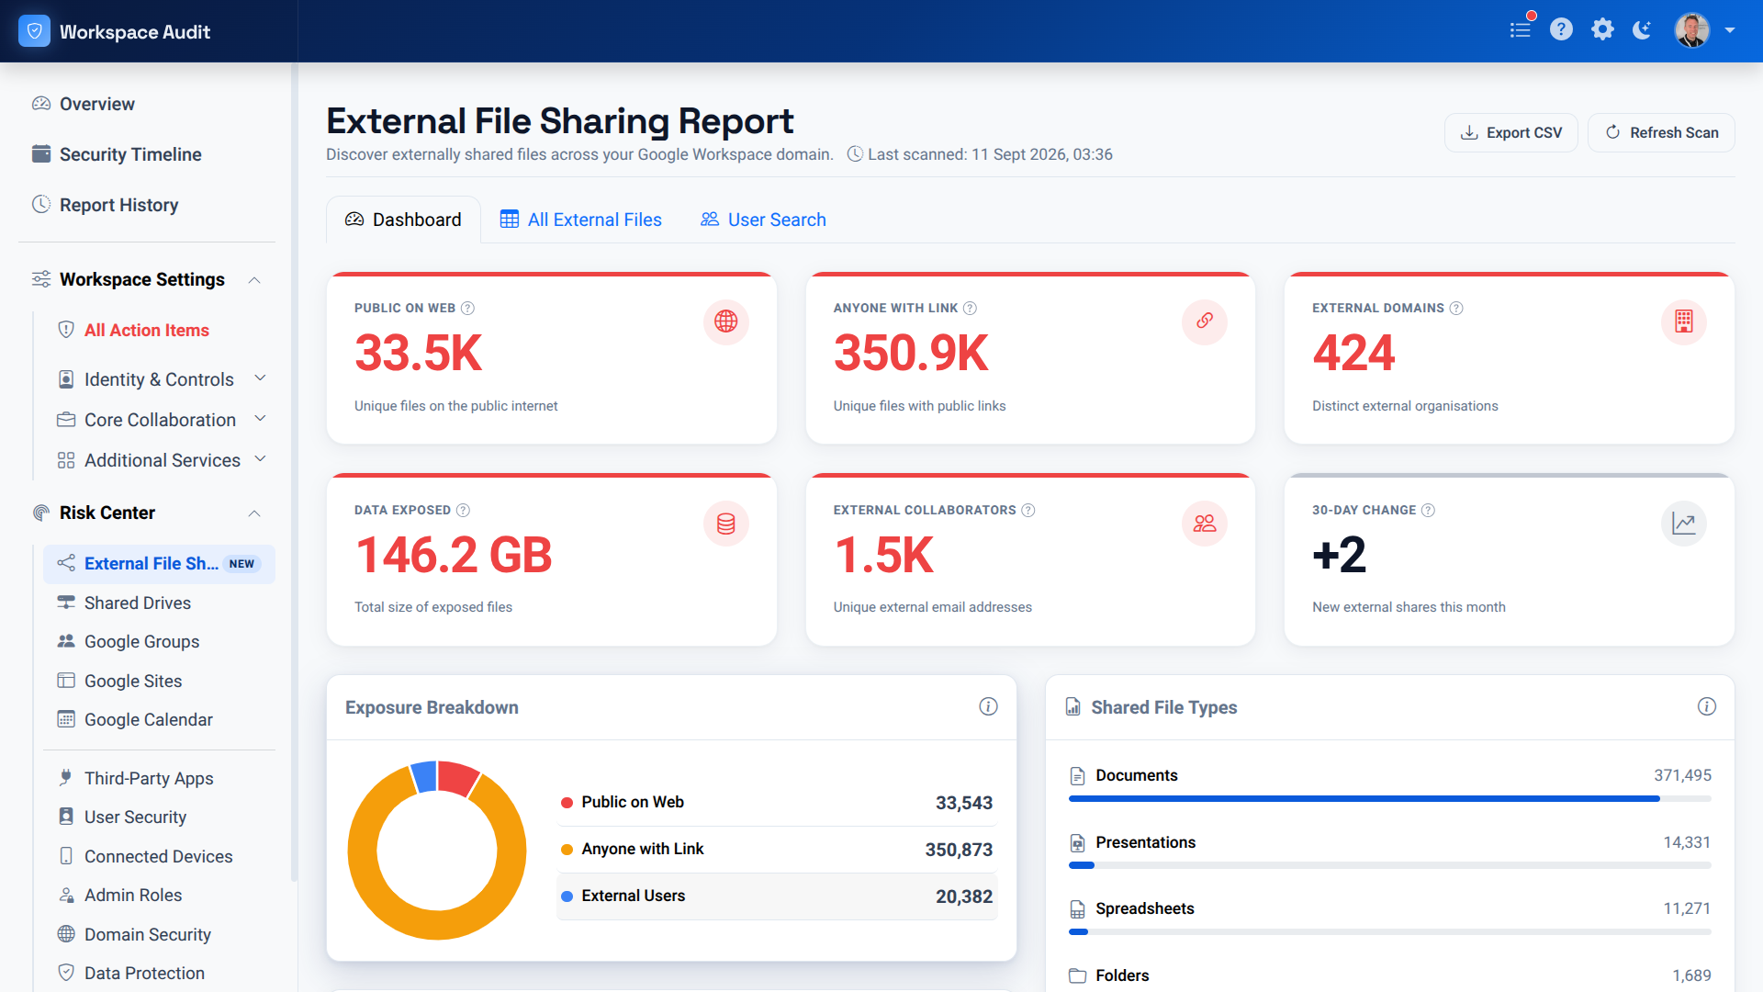Click the Documents progress bar
The image size is (1763, 992).
pyautogui.click(x=1390, y=799)
